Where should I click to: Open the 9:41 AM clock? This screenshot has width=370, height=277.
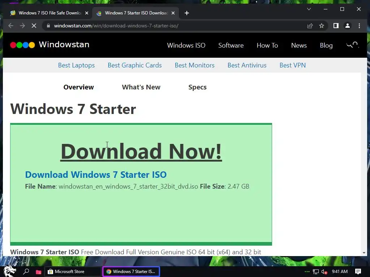(x=340, y=272)
